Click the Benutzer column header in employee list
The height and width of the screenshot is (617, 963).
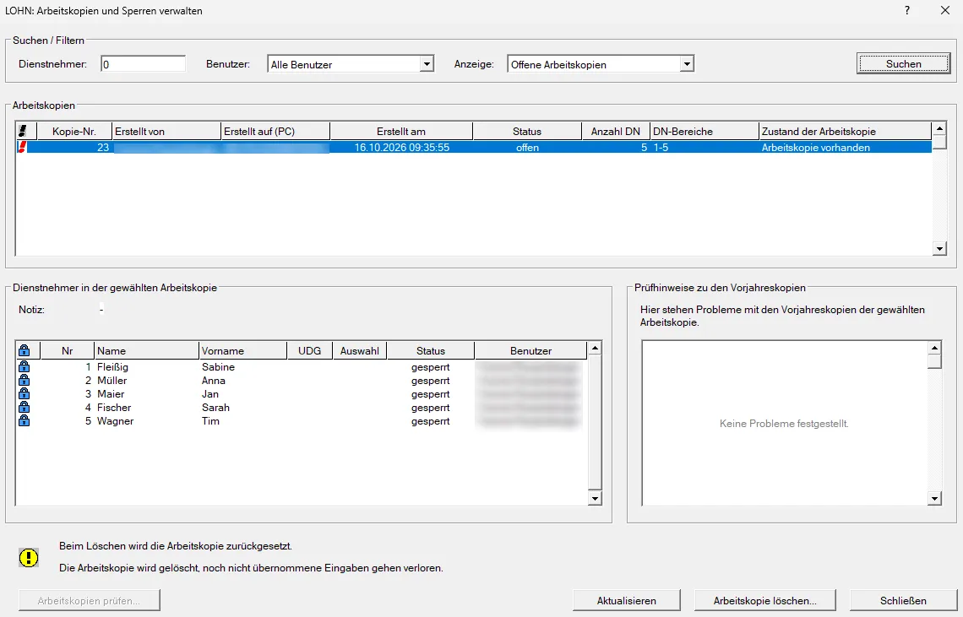pyautogui.click(x=530, y=350)
